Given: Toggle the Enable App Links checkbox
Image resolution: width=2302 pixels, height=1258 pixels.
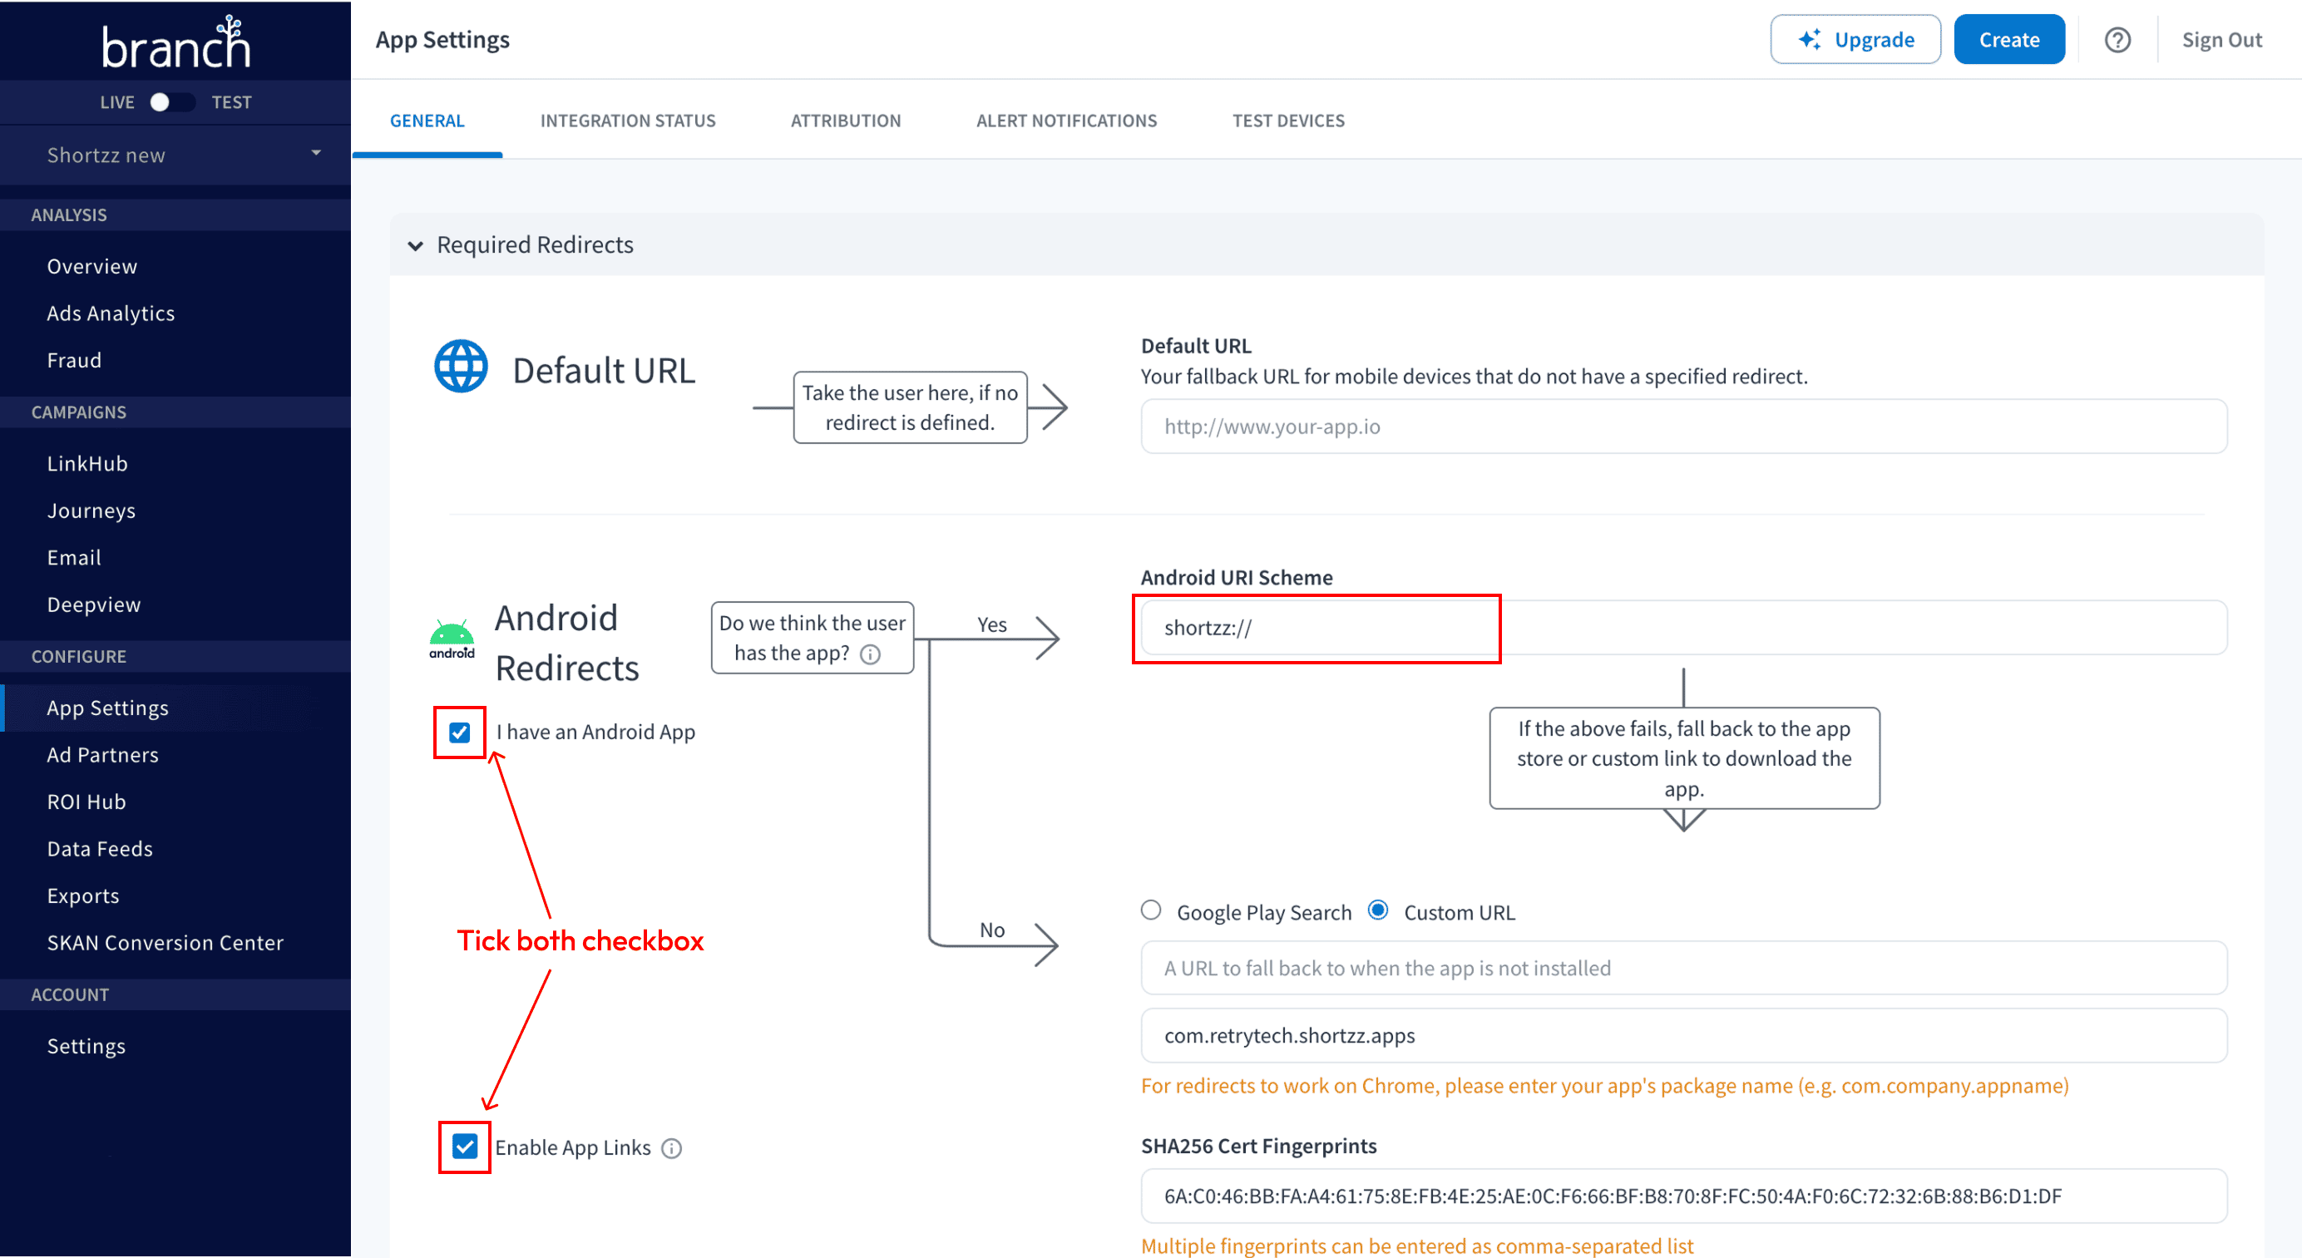Looking at the screenshot, I should coord(465,1147).
